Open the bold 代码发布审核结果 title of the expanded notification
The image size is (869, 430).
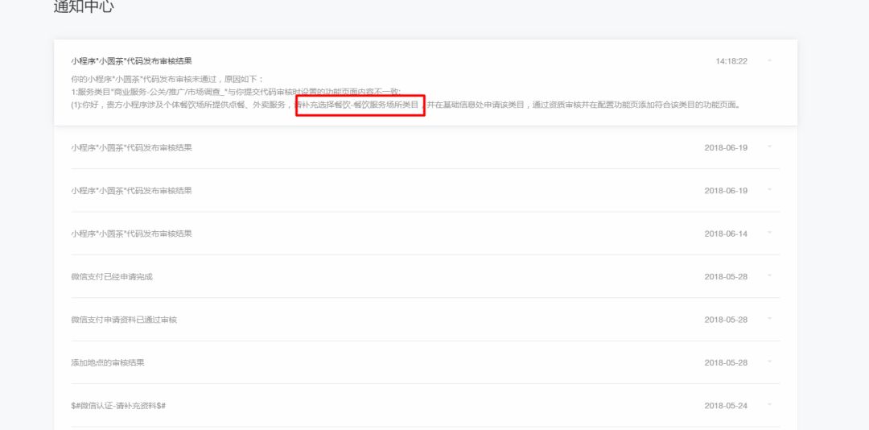tap(131, 61)
